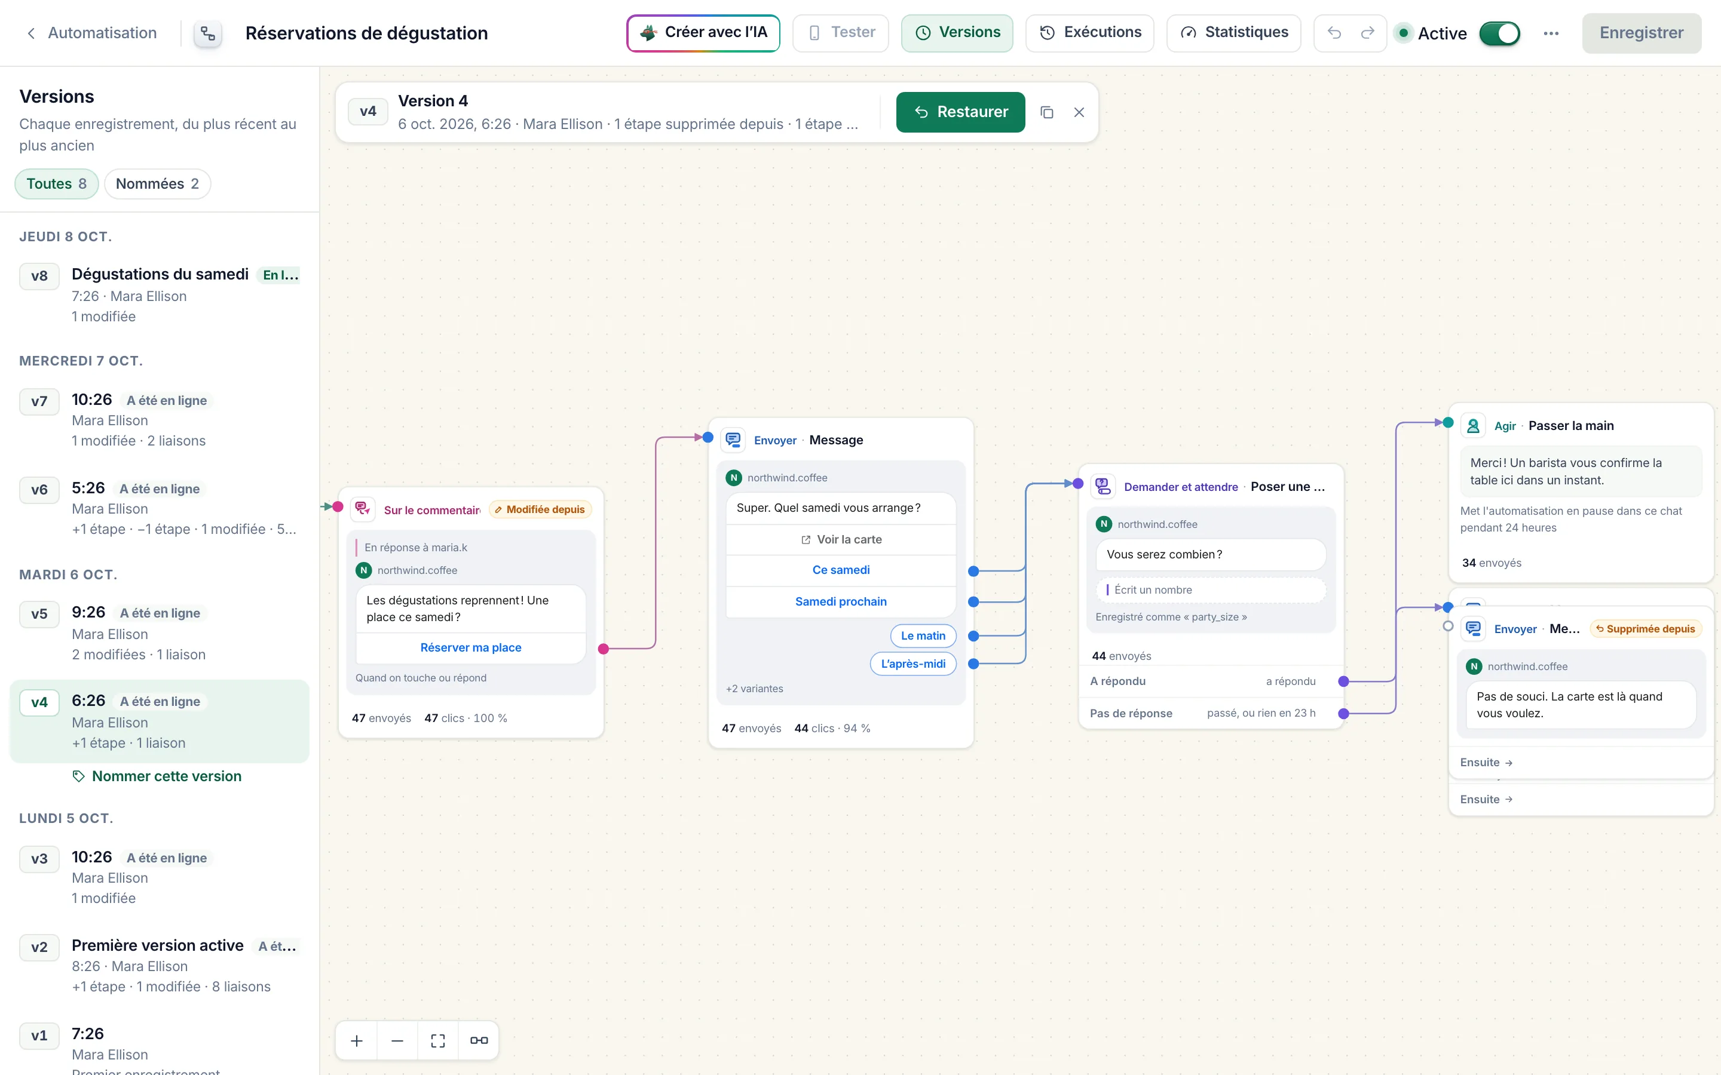
Task: Click the Réserver ma place button in trigger node
Action: click(x=471, y=647)
